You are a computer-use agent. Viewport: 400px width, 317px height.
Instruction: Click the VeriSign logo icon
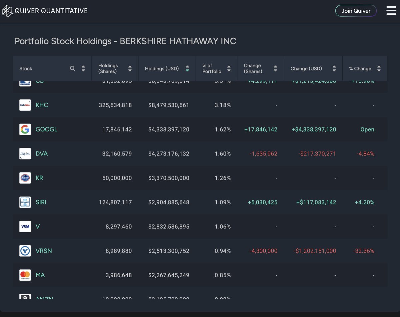coord(25,251)
